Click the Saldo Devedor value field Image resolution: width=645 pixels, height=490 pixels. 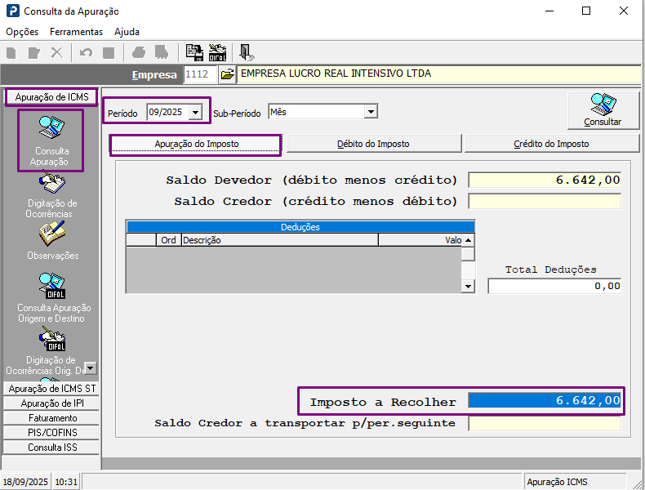pos(545,180)
